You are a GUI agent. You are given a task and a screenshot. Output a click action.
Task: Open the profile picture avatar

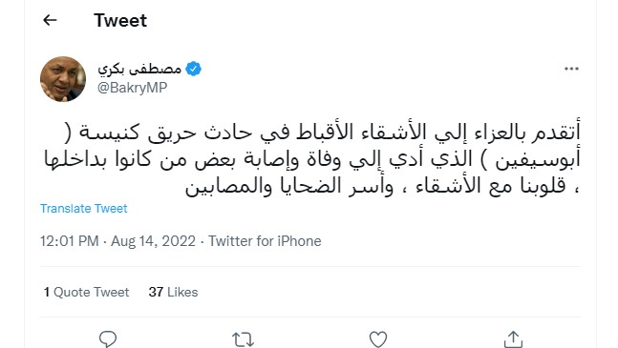[x=63, y=79]
